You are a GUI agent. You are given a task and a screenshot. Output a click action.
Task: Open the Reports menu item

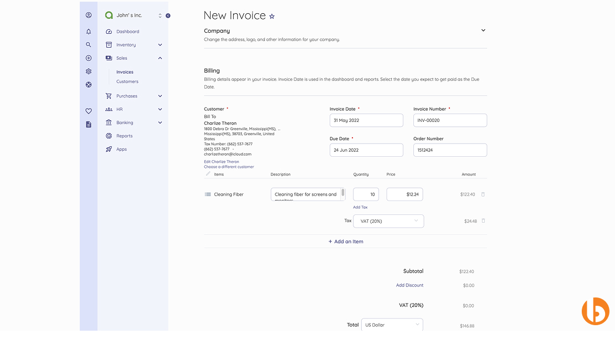pos(124,136)
